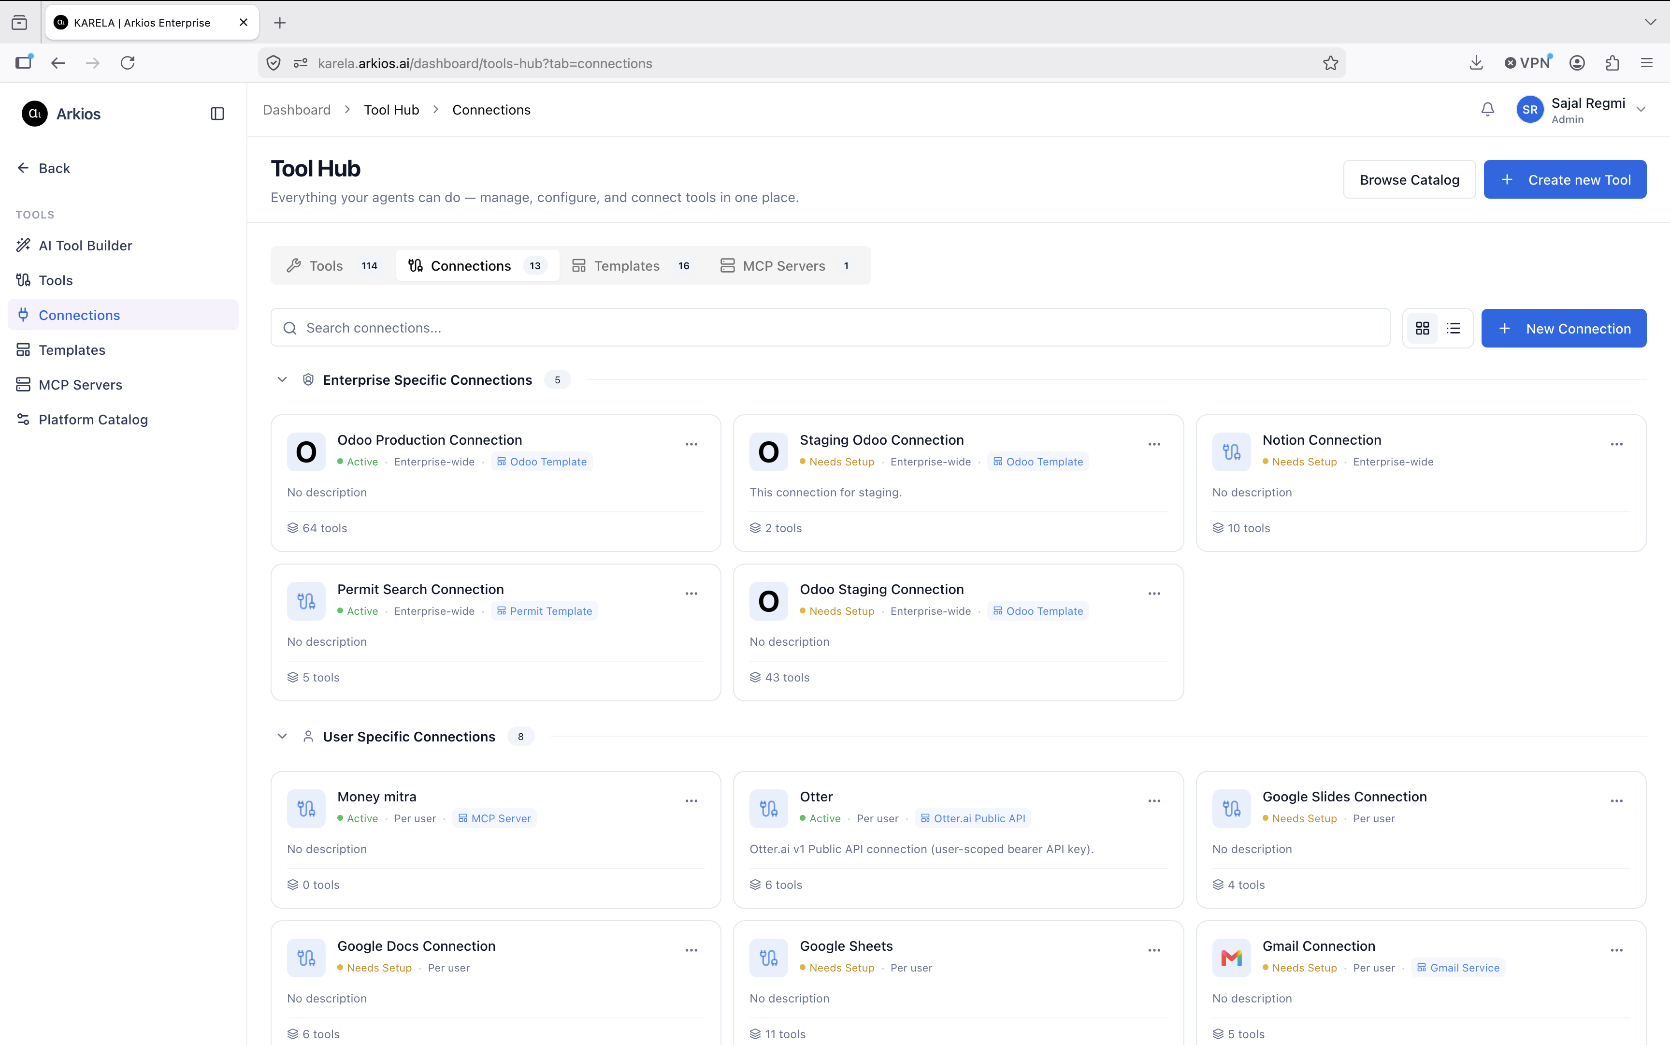Viewport: 1670px width, 1045px height.
Task: Close the KARELA Arkios Enterprise tab
Action: click(243, 23)
